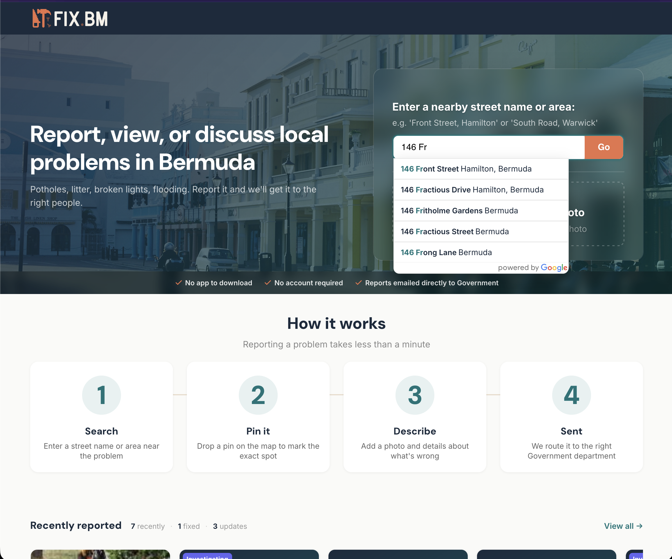Viewport: 672px width, 559px height.
Task: Click the checkmark beside 'No app to download'
Action: point(178,283)
